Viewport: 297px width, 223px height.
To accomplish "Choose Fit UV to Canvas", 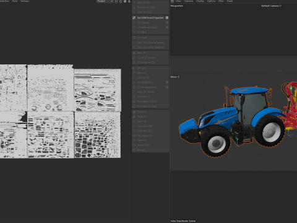I will [150, 58].
